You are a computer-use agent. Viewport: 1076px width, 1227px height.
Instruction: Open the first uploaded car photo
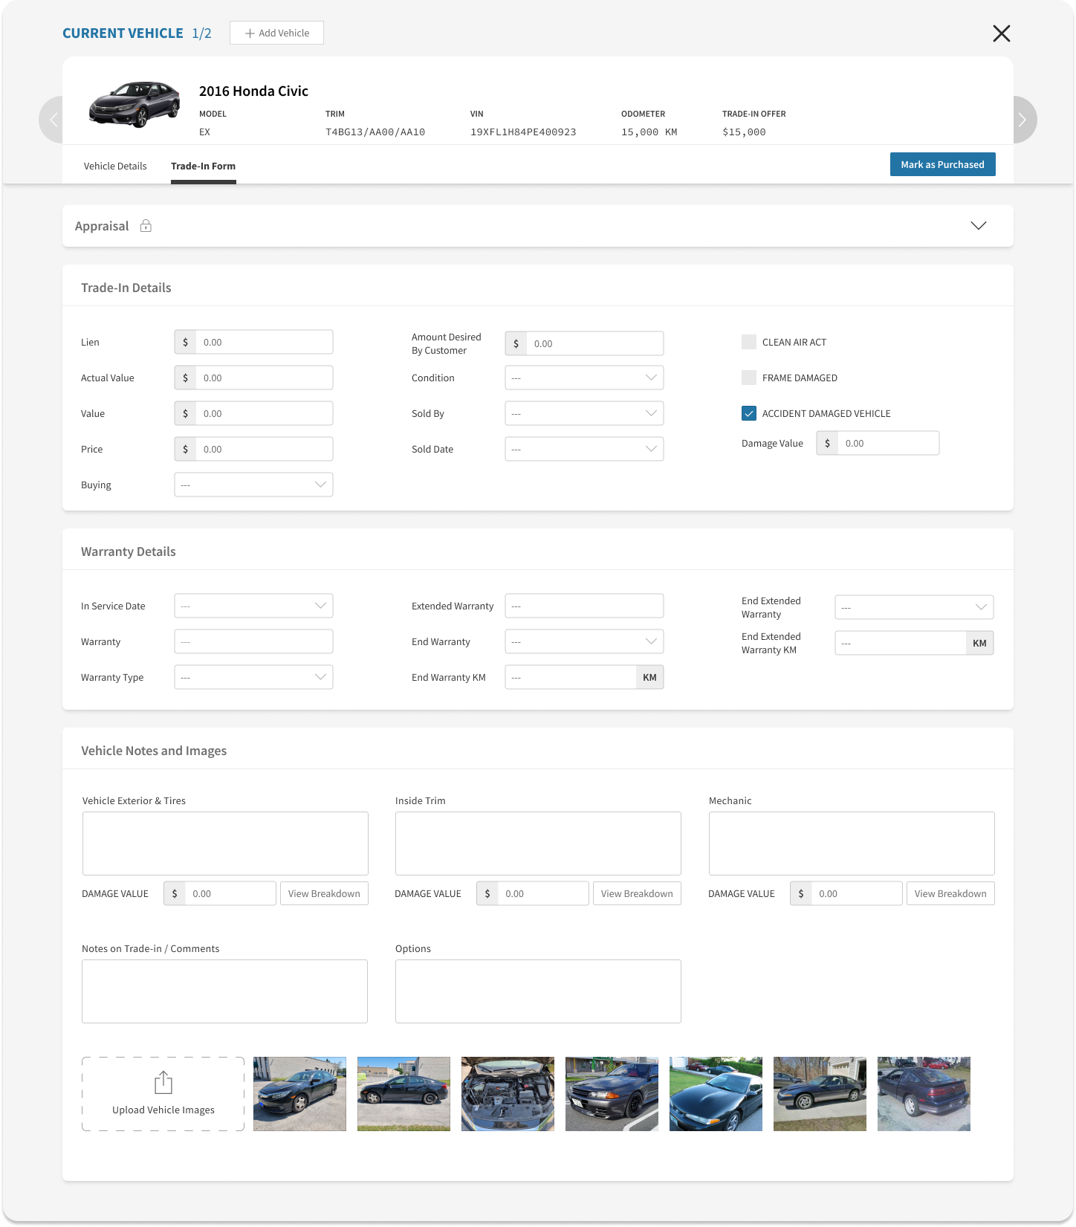tap(299, 1094)
